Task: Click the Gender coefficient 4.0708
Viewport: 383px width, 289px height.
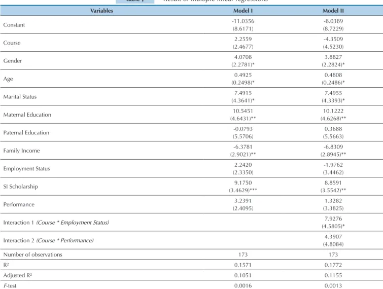Action: coord(243,57)
